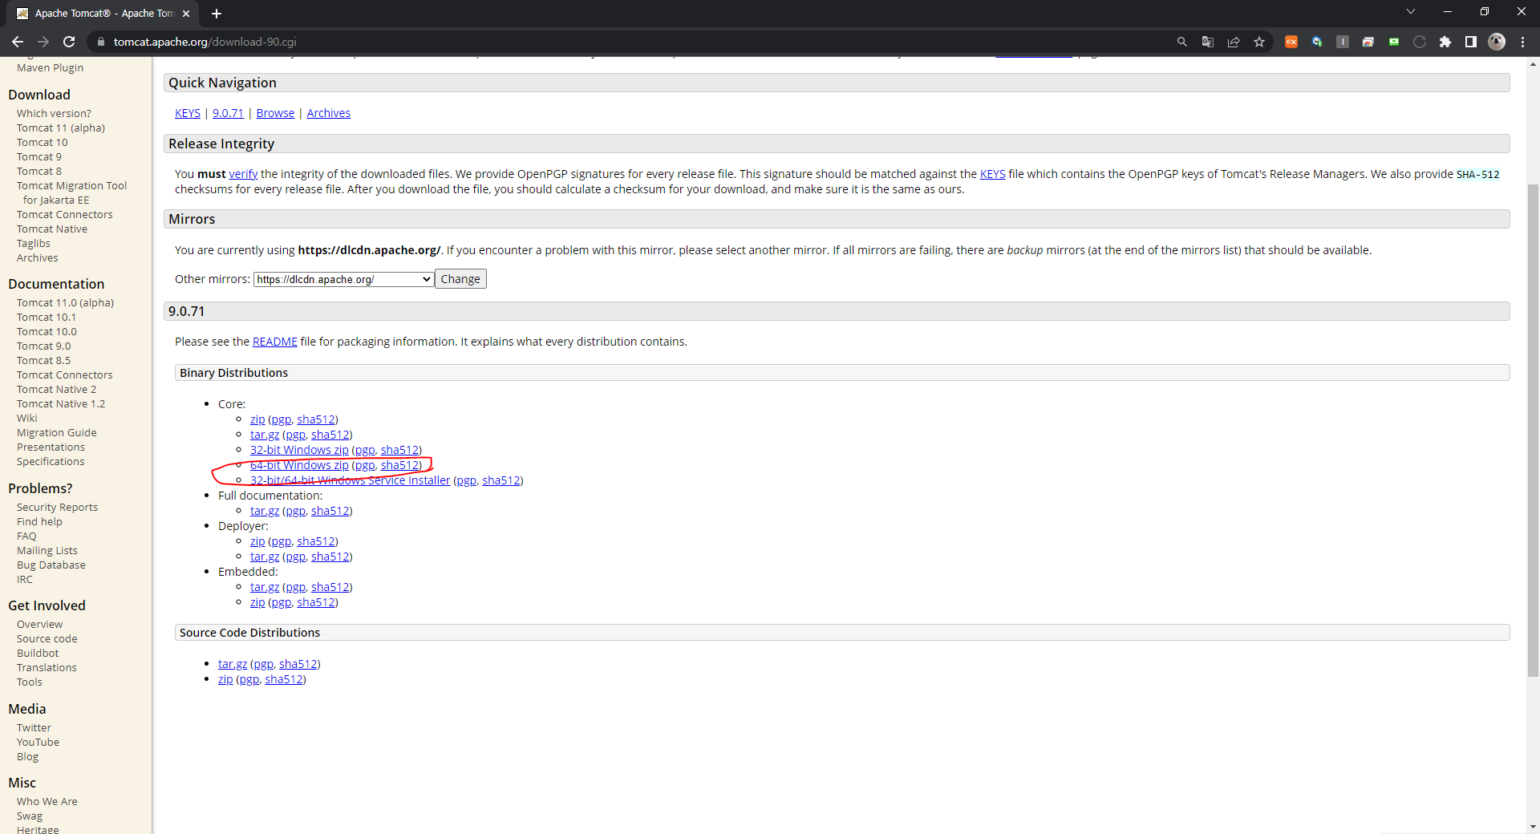Open the YouTube media link
Viewport: 1540px width, 834px height.
click(x=38, y=742)
